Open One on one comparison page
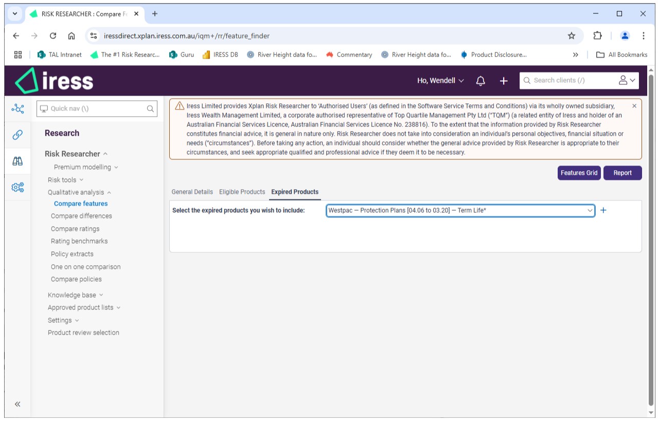The width and height of the screenshot is (658, 423). coord(86,267)
